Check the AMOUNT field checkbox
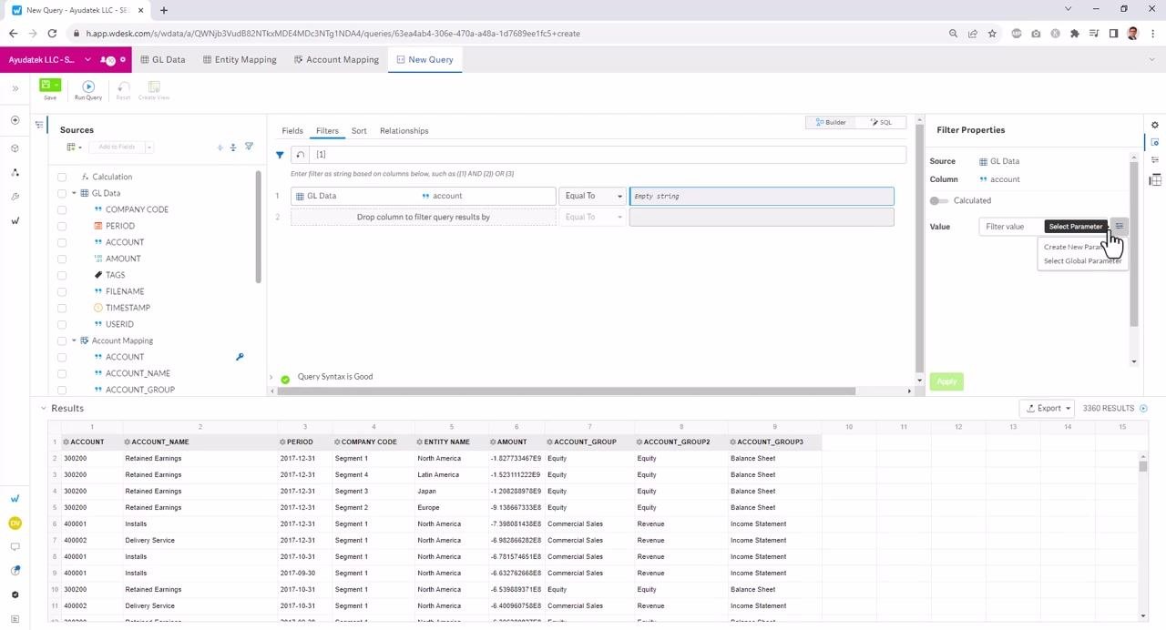1166x630 pixels. pos(62,259)
